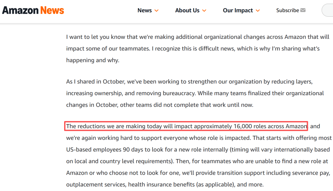This screenshot has width=333, height=191.
Task: Click the Amazon News logo
Action: pyautogui.click(x=33, y=10)
